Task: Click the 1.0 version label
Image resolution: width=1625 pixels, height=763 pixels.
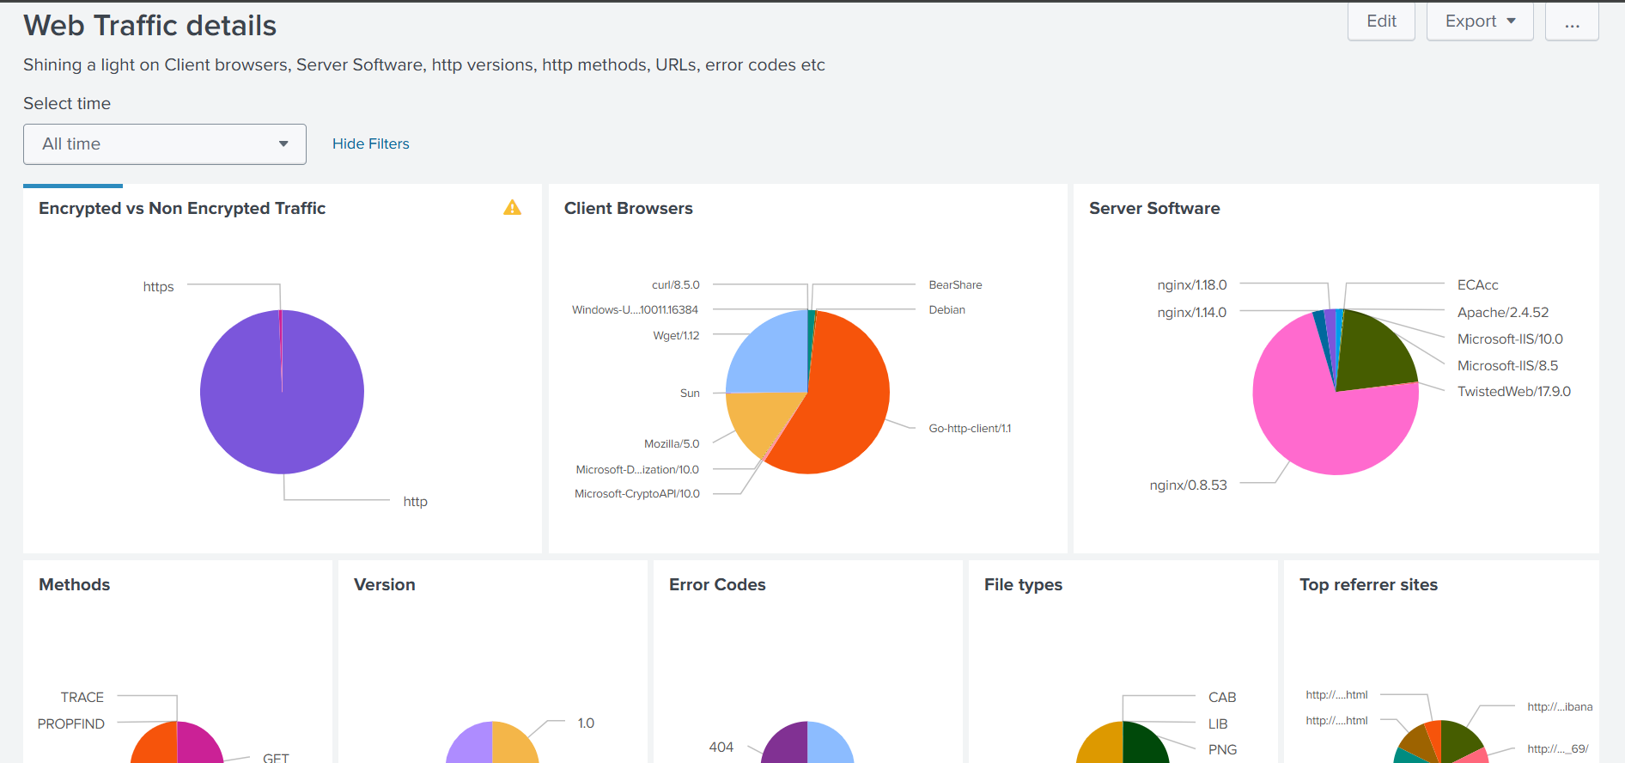Action: click(x=586, y=723)
